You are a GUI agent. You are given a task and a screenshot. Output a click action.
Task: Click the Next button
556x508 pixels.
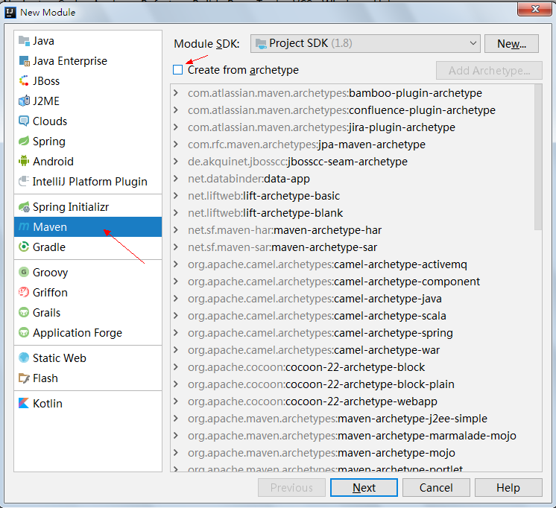tap(364, 487)
